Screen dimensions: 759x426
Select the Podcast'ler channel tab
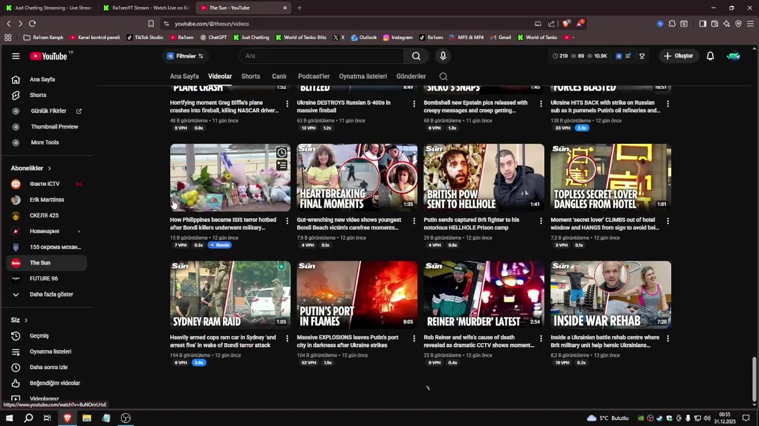tap(314, 76)
